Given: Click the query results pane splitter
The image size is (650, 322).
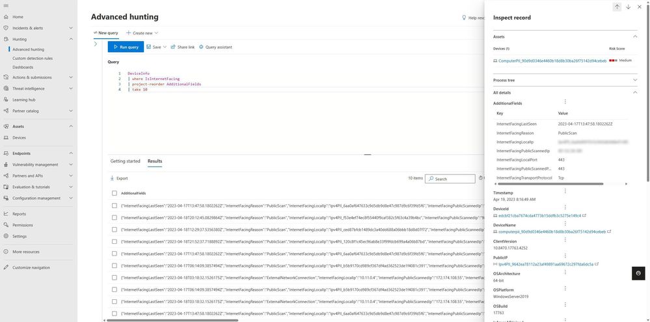Looking at the screenshot, I should click(367, 155).
